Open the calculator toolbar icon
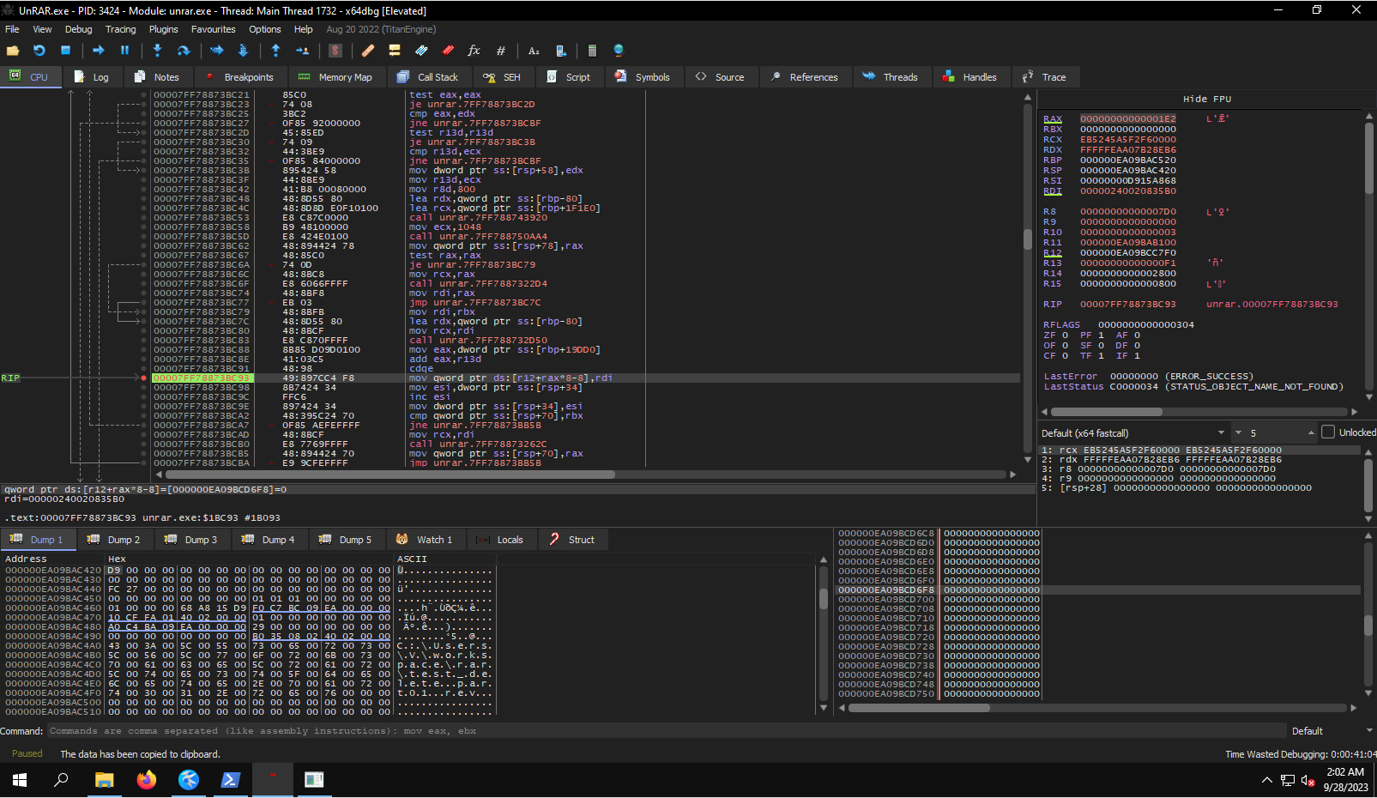The height and width of the screenshot is (798, 1377). coord(592,51)
